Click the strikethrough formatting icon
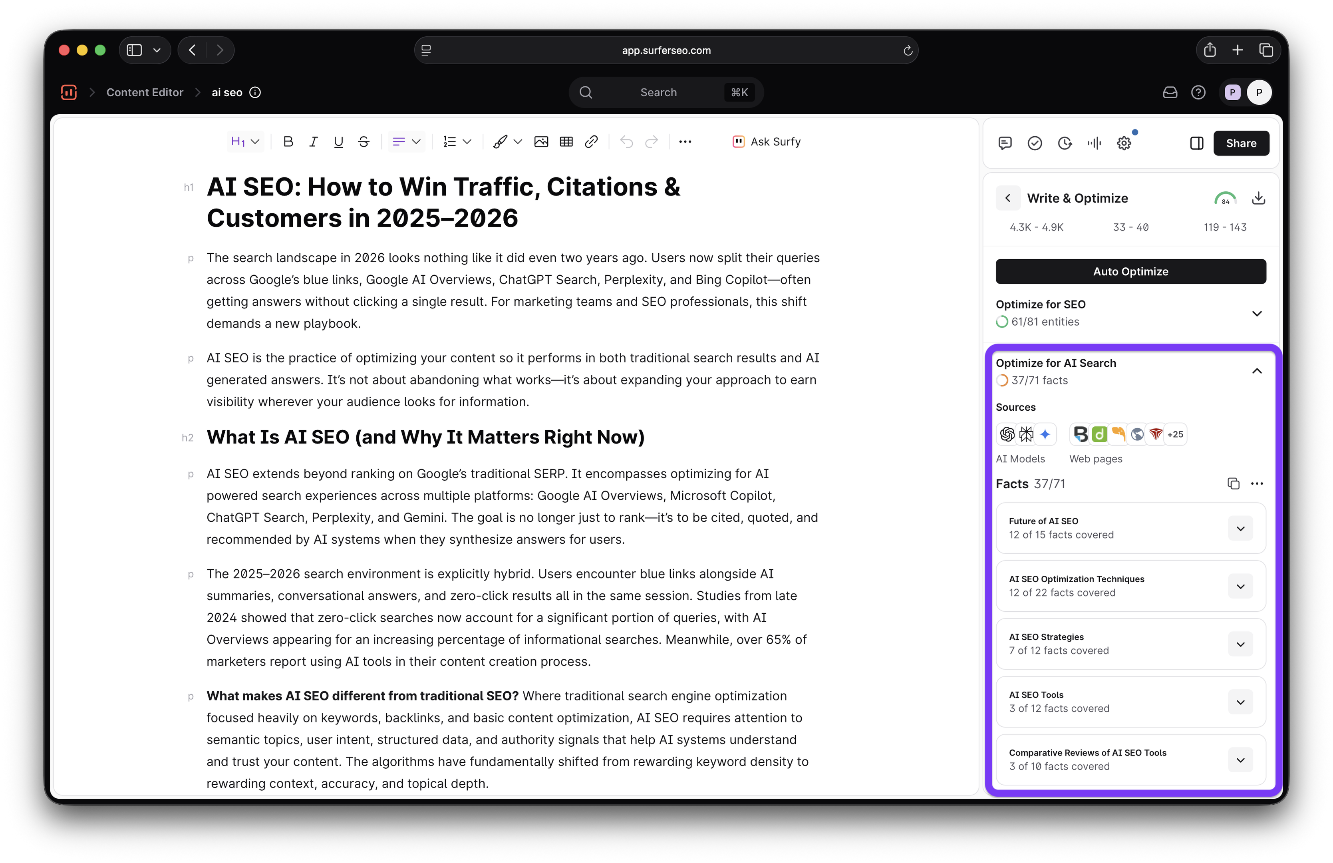 (364, 142)
